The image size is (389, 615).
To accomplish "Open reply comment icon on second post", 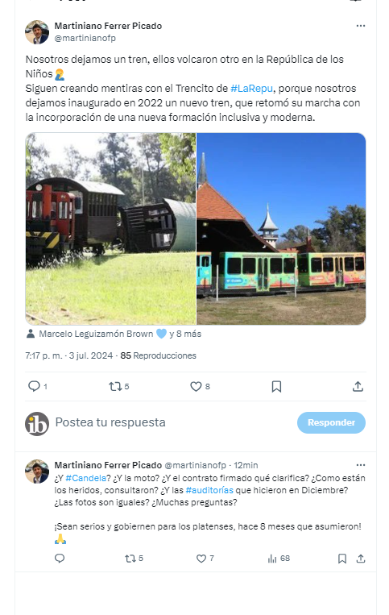I will [x=60, y=558].
